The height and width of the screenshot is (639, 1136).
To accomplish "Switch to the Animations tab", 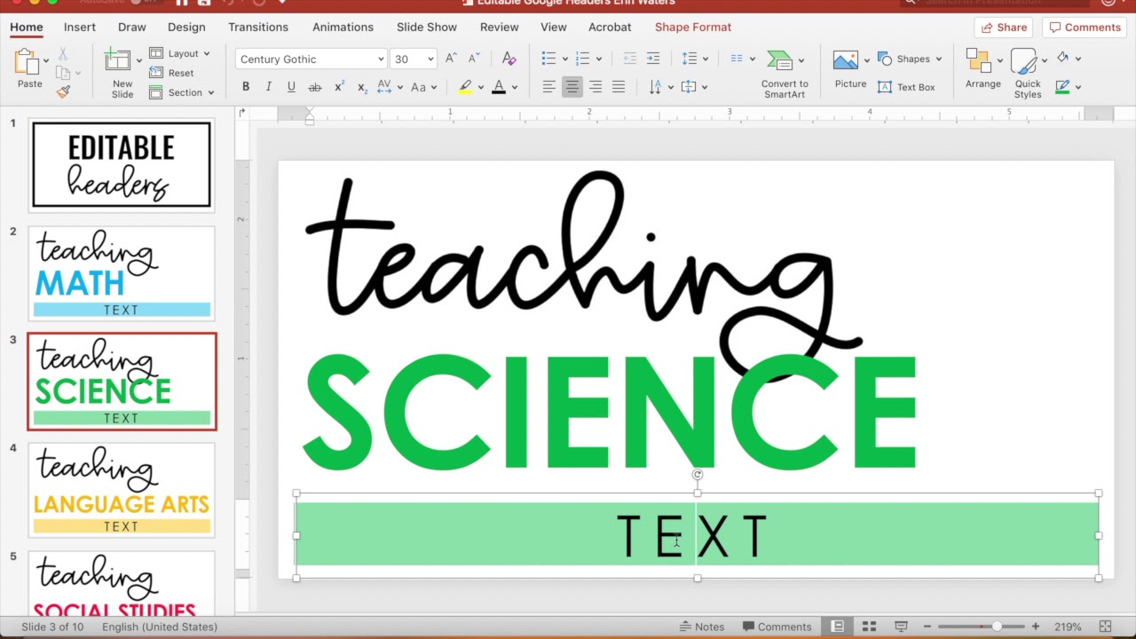I will [x=343, y=27].
